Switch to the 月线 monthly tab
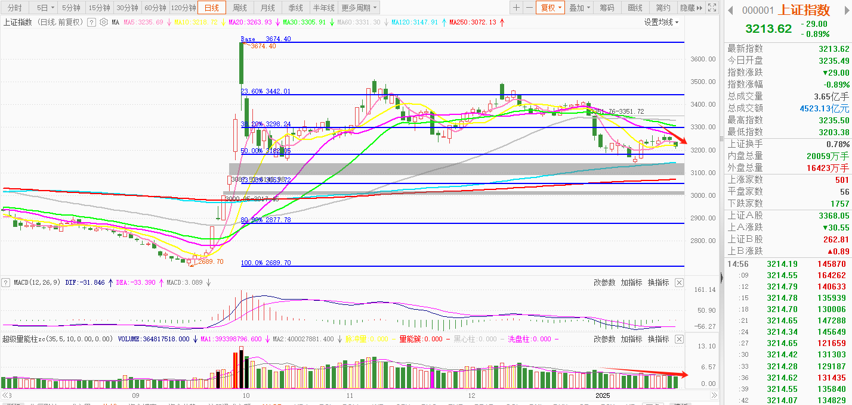 point(268,8)
